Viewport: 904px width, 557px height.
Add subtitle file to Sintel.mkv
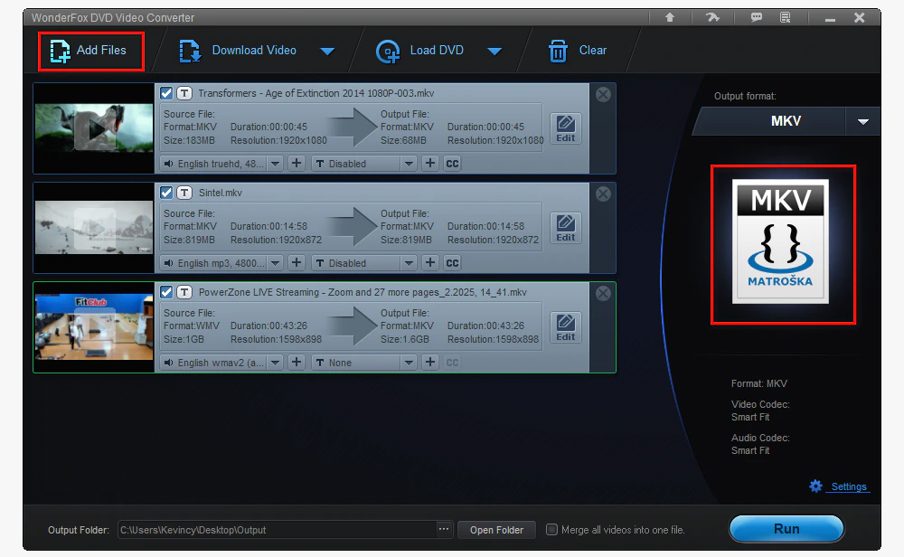[x=430, y=263]
